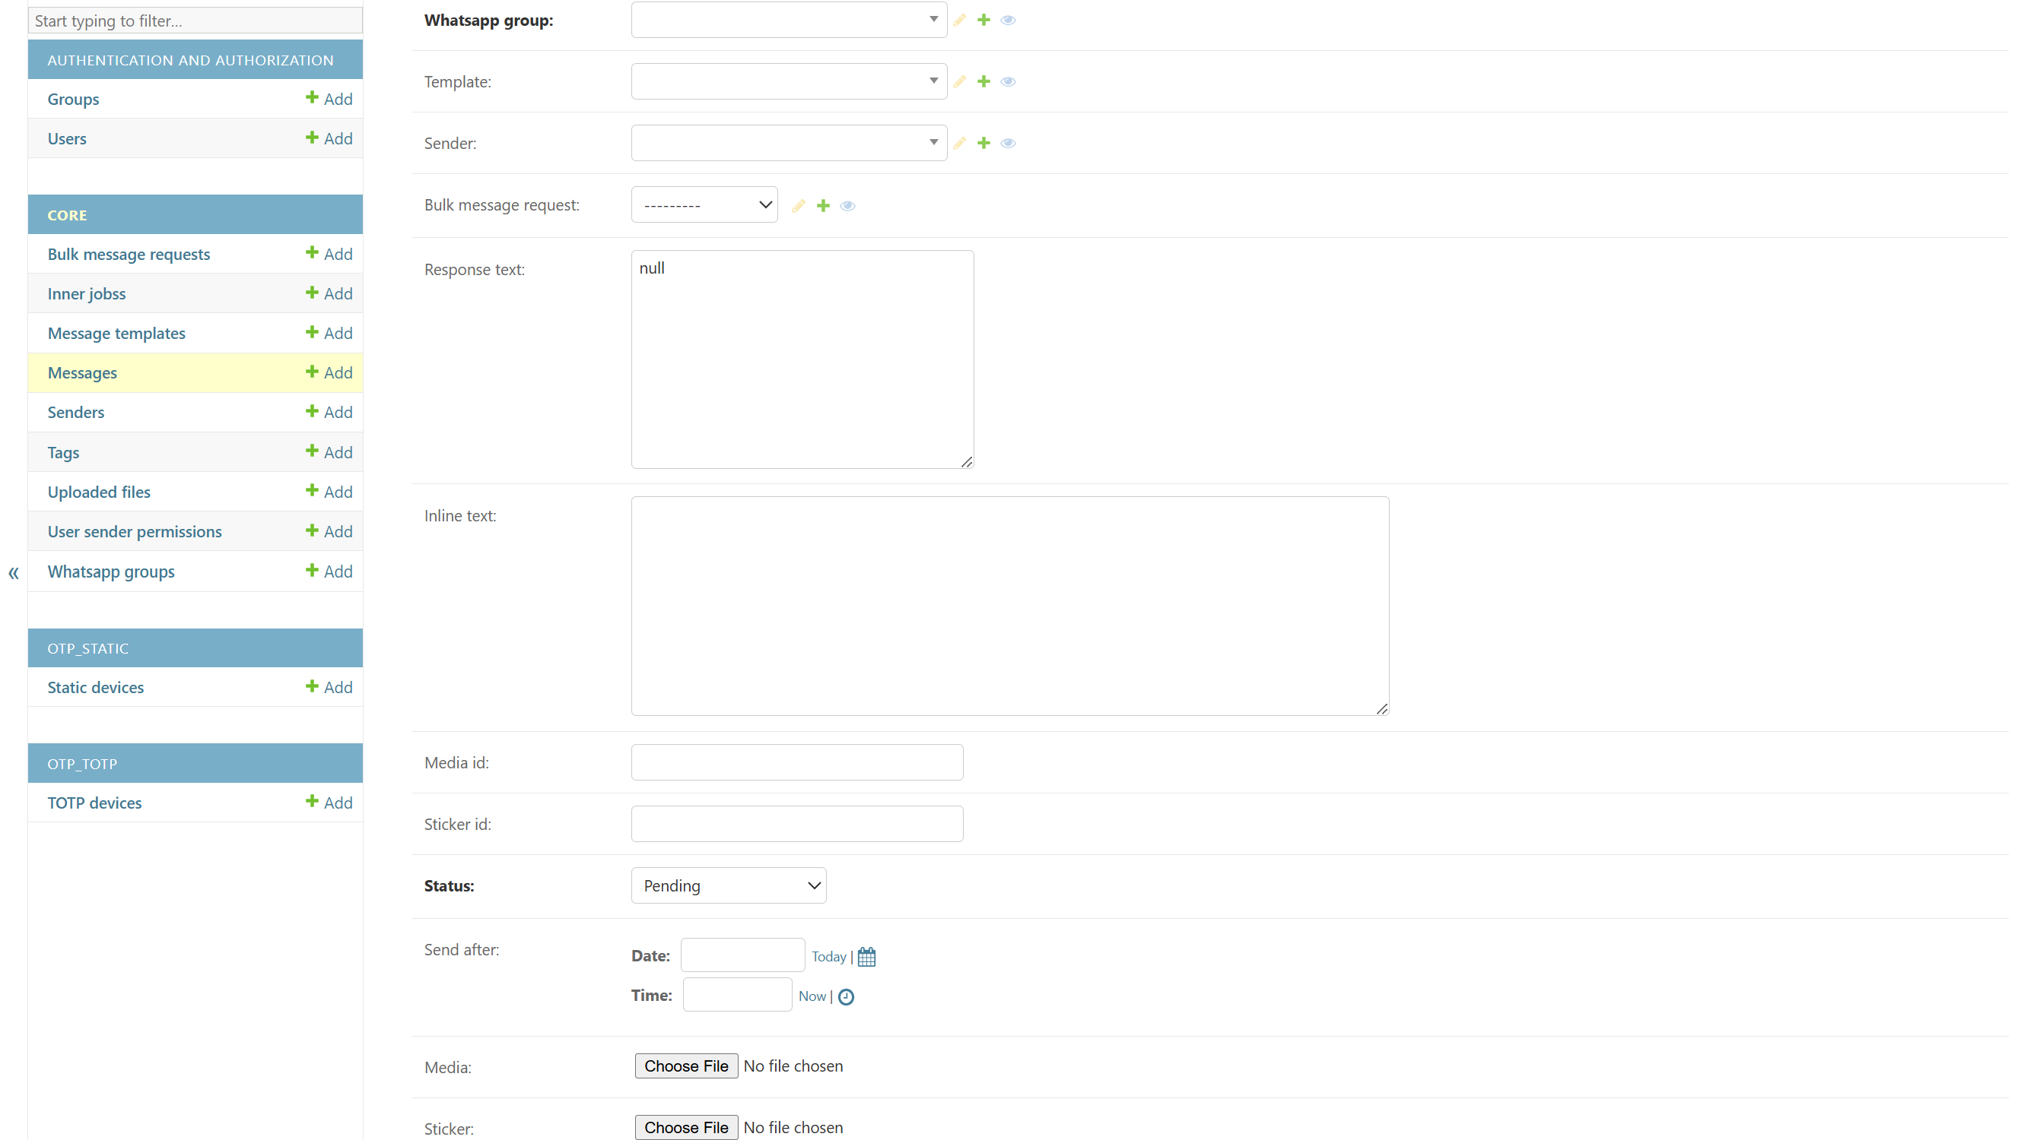The width and height of the screenshot is (2040, 1140).
Task: Click the sidebar filter text field
Action: (x=195, y=21)
